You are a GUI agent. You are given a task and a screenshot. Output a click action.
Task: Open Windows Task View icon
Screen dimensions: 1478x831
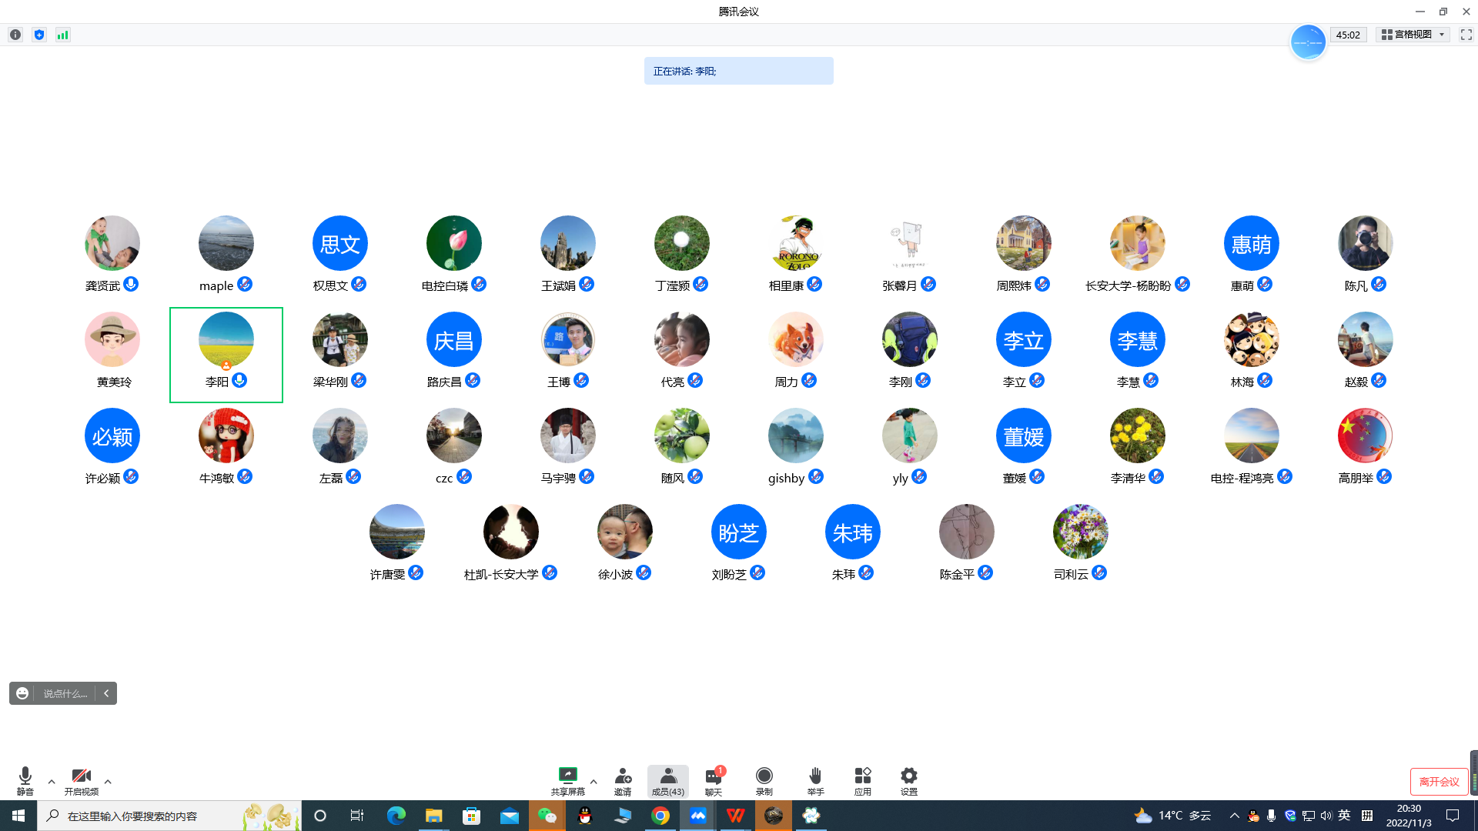pos(357,816)
